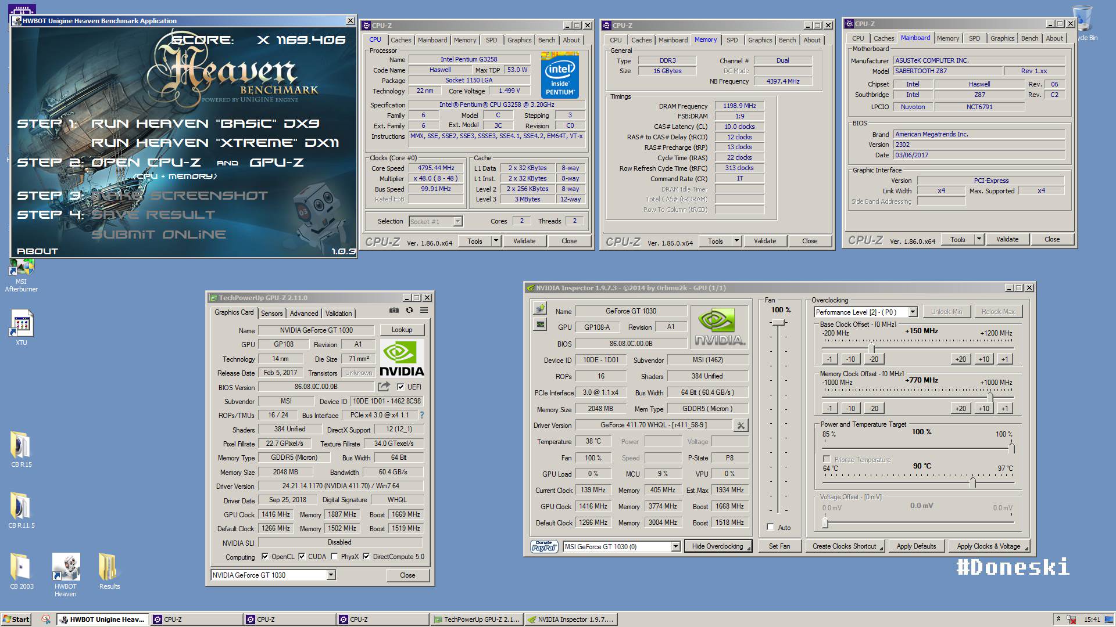This screenshot has width=1116, height=627.
Task: Switch to Advanced tab in GPU-Z
Action: click(x=304, y=313)
